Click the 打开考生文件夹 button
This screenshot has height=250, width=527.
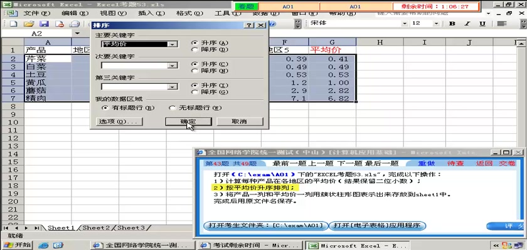[x=265, y=226]
